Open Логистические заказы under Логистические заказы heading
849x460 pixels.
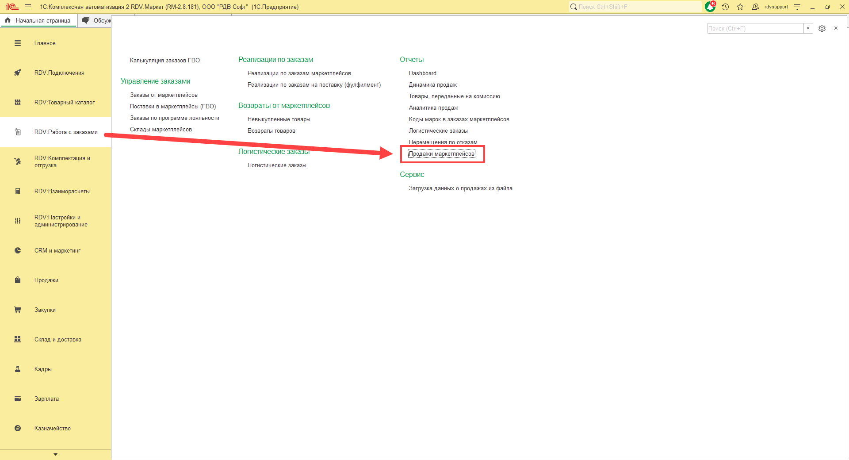(x=277, y=165)
